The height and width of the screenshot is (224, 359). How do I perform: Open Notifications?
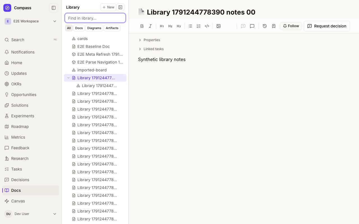31,52
